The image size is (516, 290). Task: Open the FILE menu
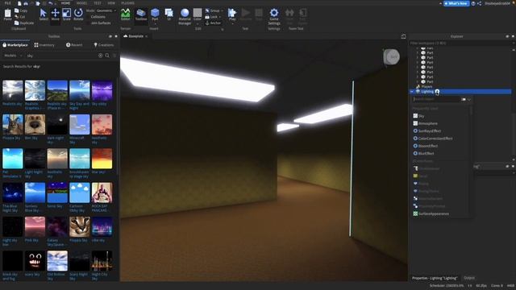click(x=7, y=3)
